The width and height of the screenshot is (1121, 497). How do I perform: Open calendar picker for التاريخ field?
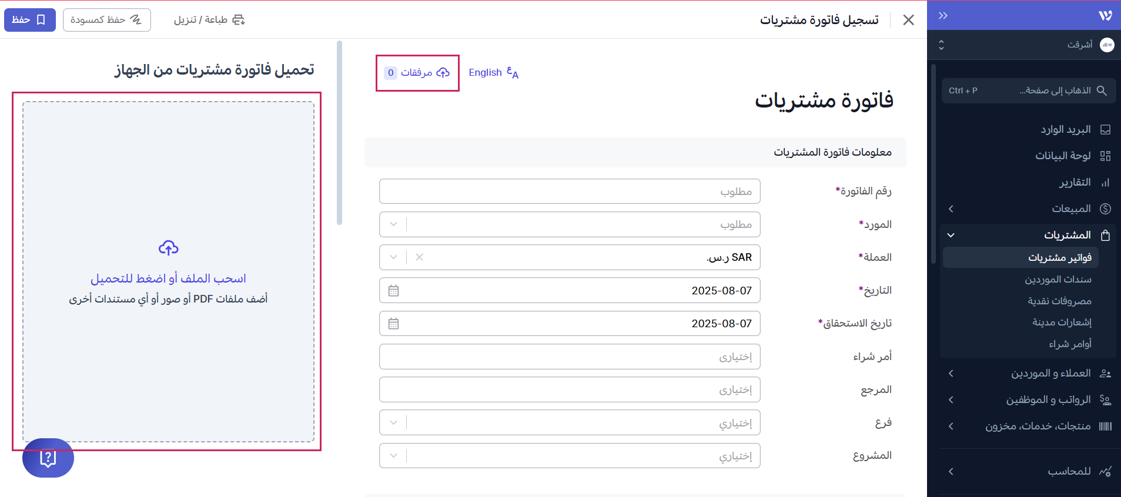[394, 291]
